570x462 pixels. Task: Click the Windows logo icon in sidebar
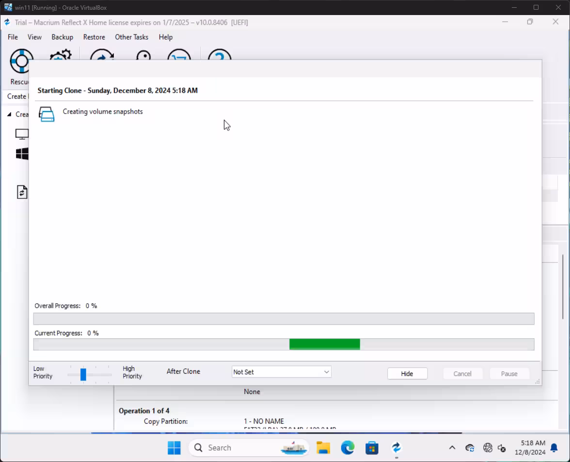pos(22,154)
